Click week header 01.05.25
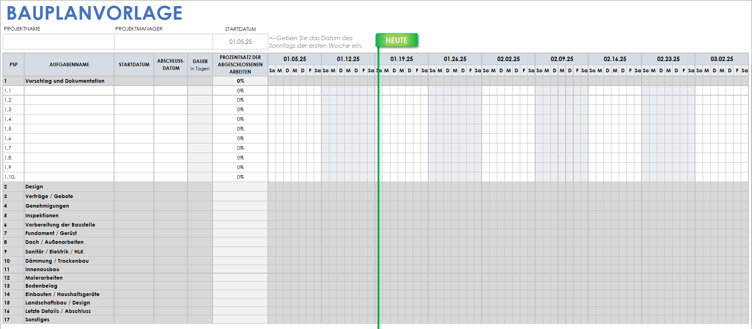The width and height of the screenshot is (752, 329). click(294, 59)
